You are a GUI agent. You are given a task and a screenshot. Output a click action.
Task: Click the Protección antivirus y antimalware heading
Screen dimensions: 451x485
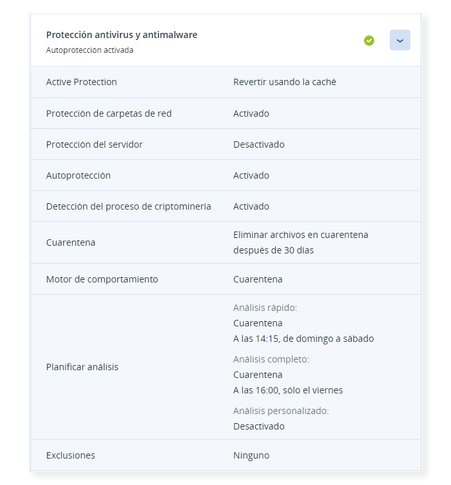pyautogui.click(x=122, y=35)
